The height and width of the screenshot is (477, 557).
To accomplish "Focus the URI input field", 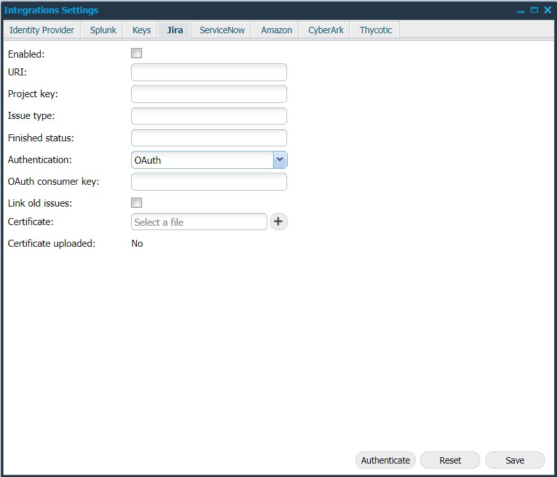I will (208, 72).
